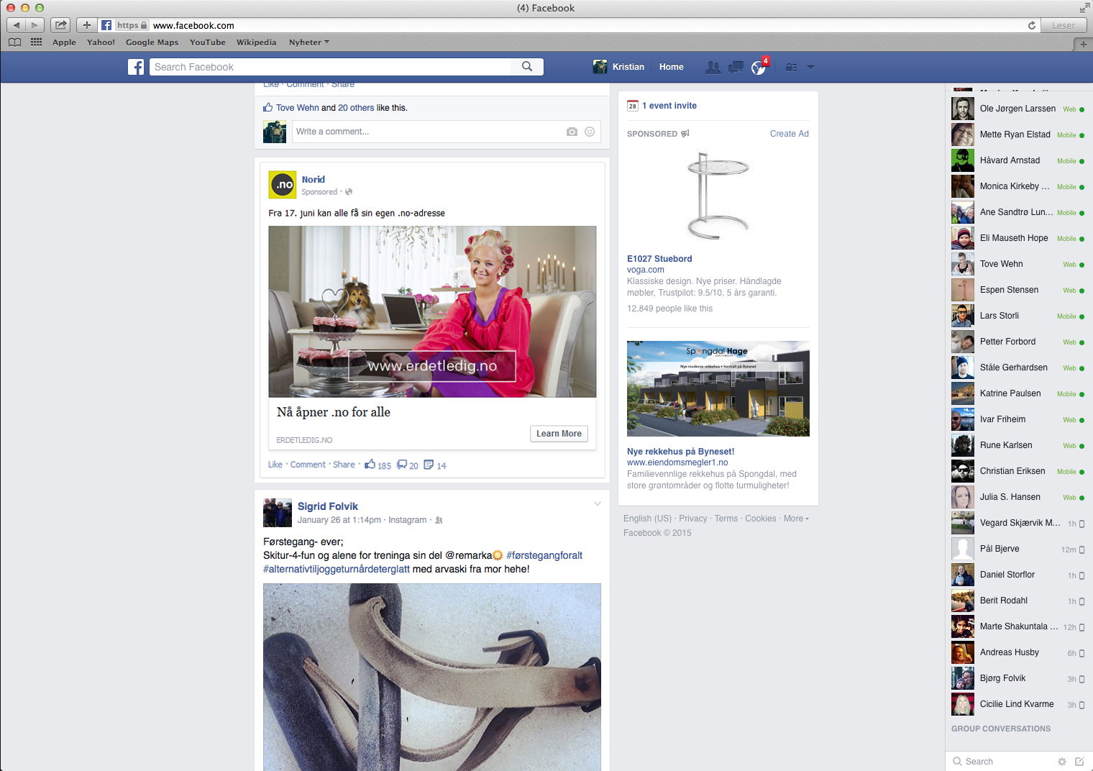Open chat with Pål Bjerve
Screen dimensions: 1093x771
[x=1018, y=549]
